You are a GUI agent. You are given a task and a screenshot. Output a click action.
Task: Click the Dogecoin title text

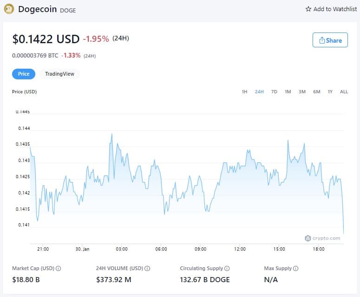38,9
